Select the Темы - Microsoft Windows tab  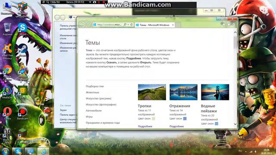coord(154,25)
